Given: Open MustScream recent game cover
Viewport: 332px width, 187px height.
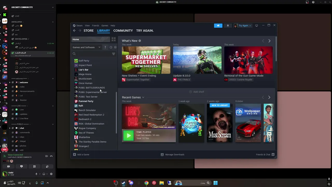Looking at the screenshot, I should coord(220,123).
